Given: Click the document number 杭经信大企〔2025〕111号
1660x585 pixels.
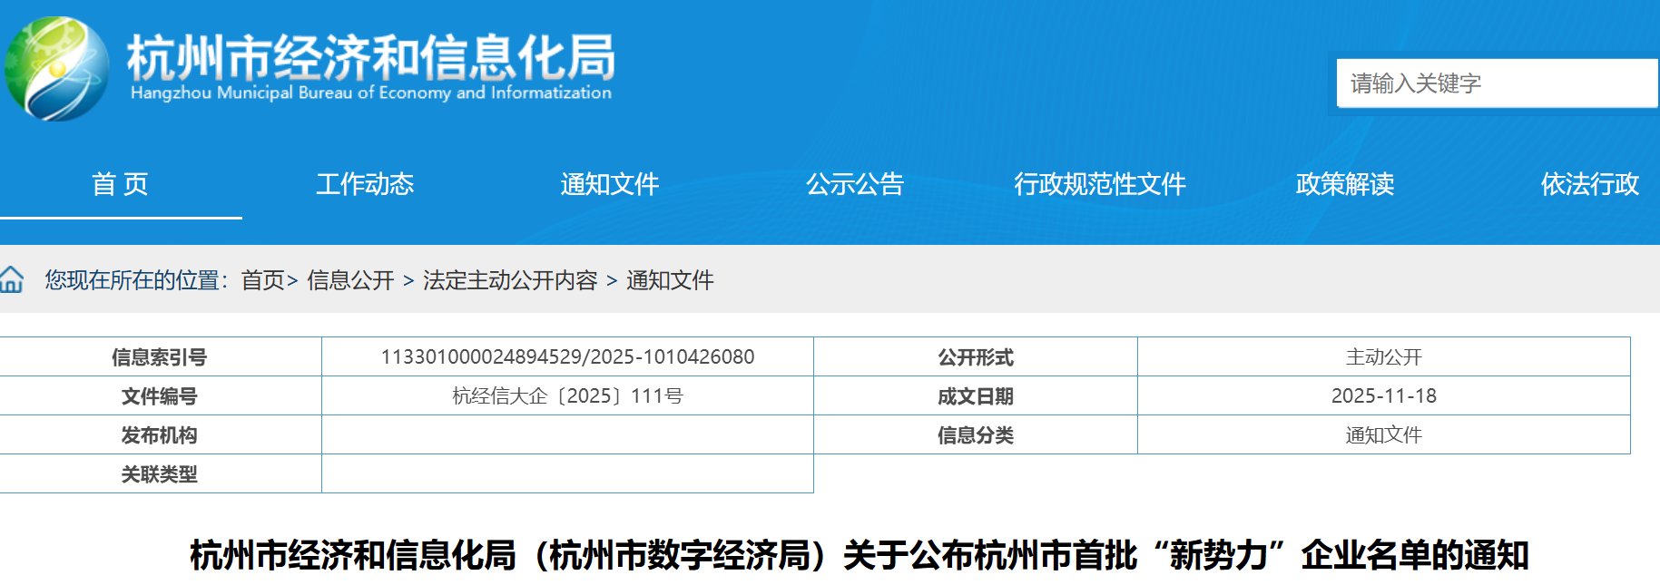Looking at the screenshot, I should click(x=567, y=396).
